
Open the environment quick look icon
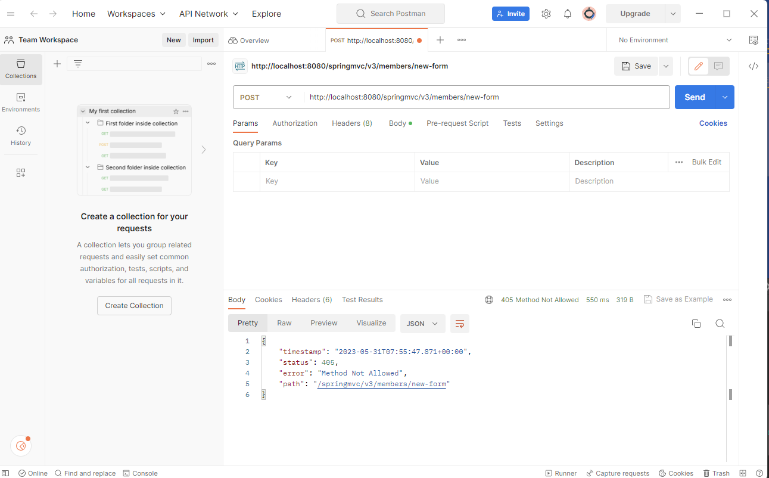click(x=754, y=40)
